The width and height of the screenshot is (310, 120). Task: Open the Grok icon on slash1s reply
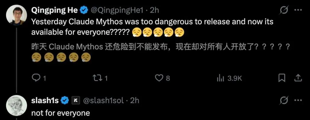pos(284,101)
